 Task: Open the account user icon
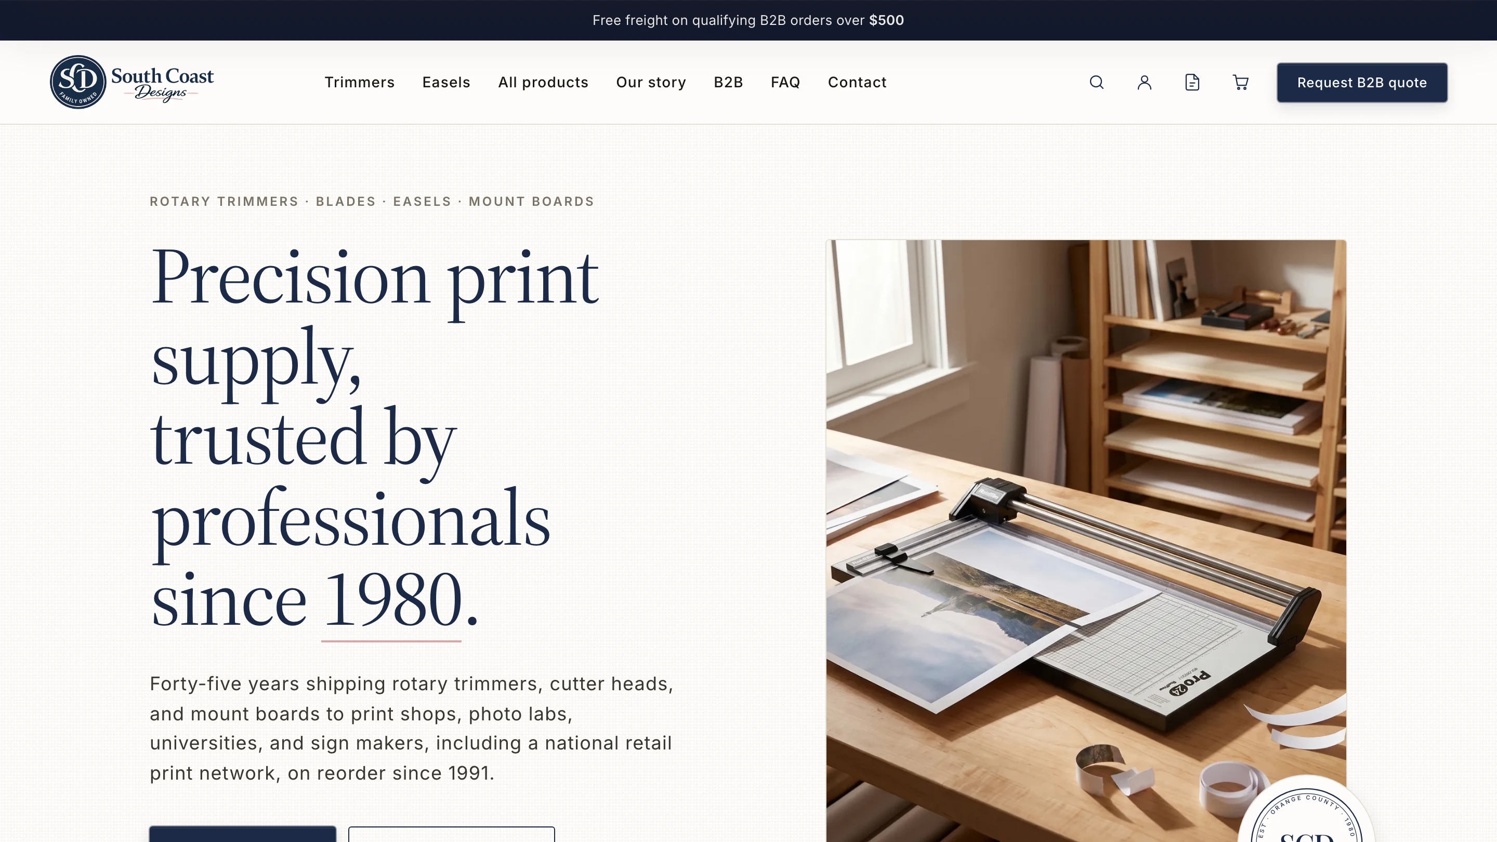(x=1144, y=83)
